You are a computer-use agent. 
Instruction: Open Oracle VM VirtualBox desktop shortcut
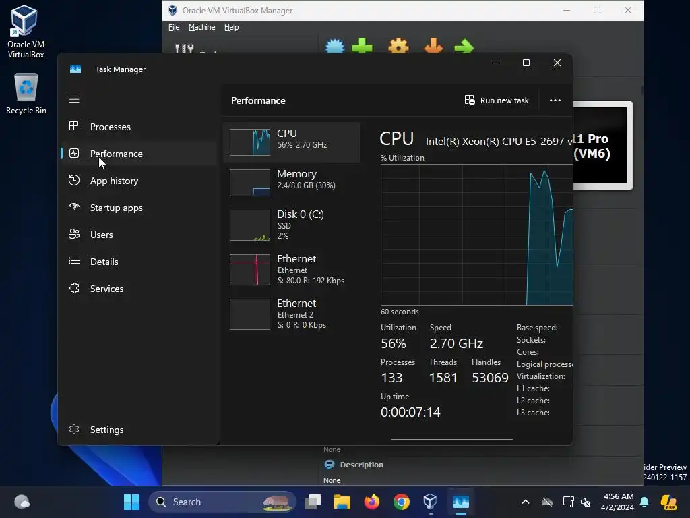26,32
